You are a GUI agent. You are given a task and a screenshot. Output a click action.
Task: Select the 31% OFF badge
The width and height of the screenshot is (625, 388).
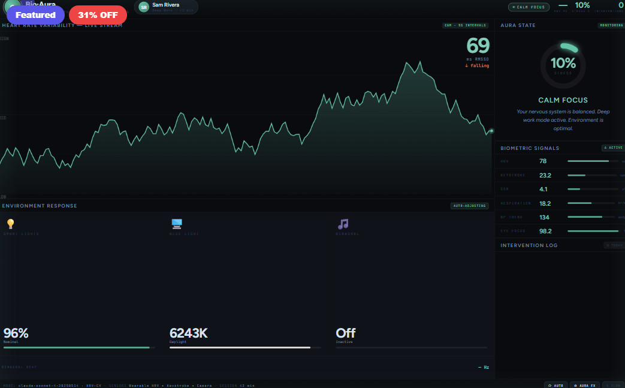click(x=98, y=15)
